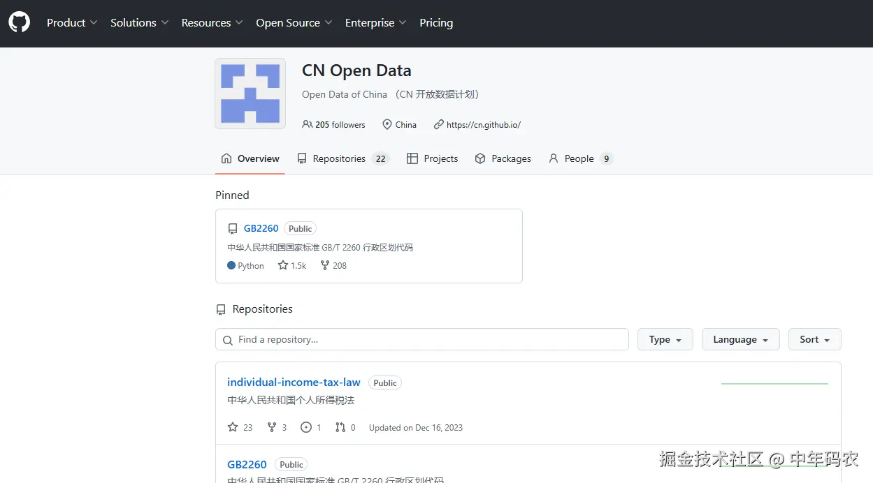This screenshot has height=483, width=873.
Task: Expand the Product menu
Action: tap(72, 22)
